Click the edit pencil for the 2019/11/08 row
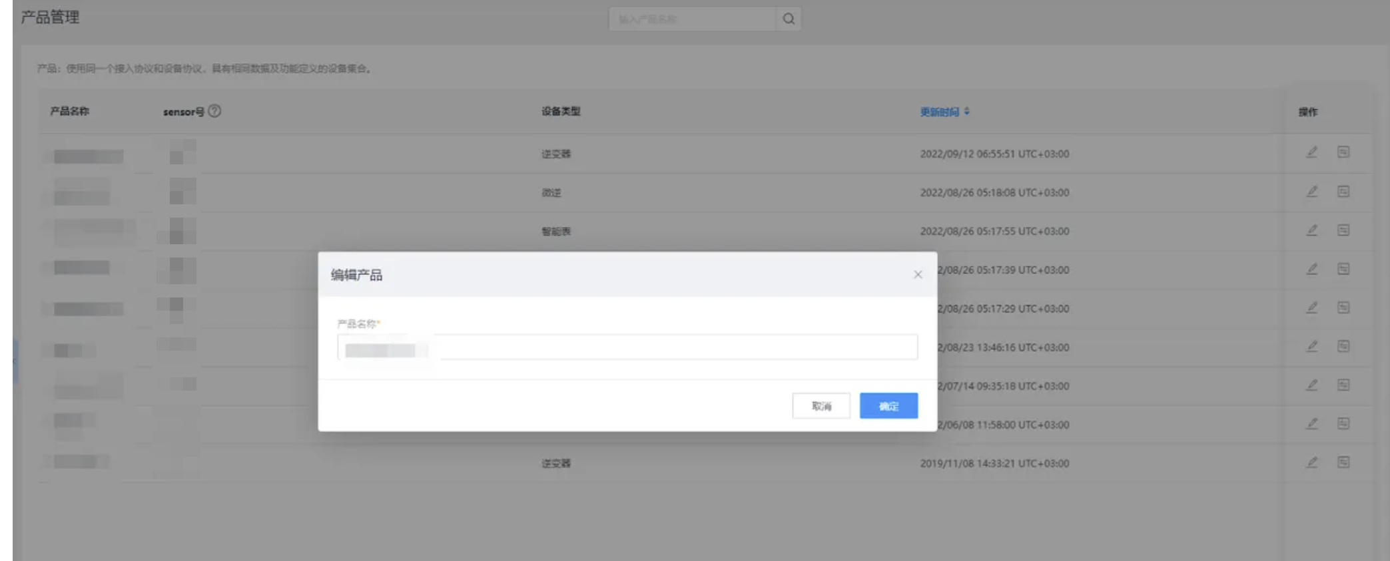 click(x=1311, y=463)
